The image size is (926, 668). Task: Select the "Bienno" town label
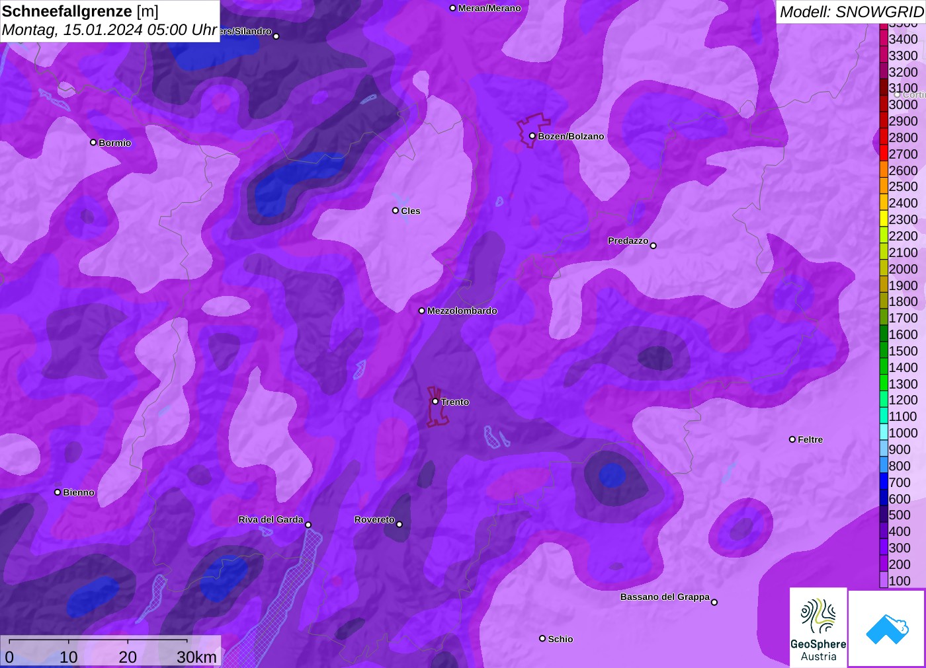click(79, 492)
